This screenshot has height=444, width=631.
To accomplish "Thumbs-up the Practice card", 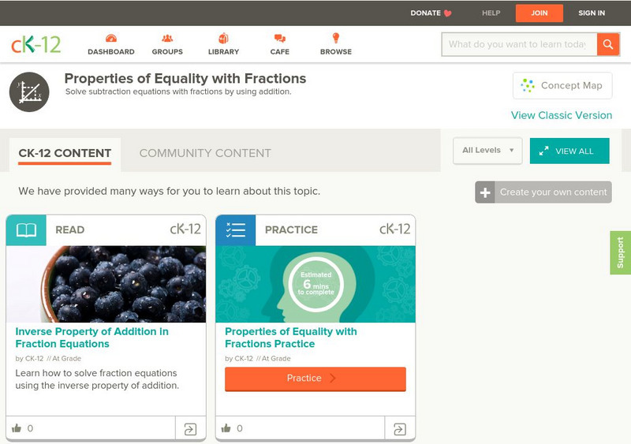I will coord(226,428).
